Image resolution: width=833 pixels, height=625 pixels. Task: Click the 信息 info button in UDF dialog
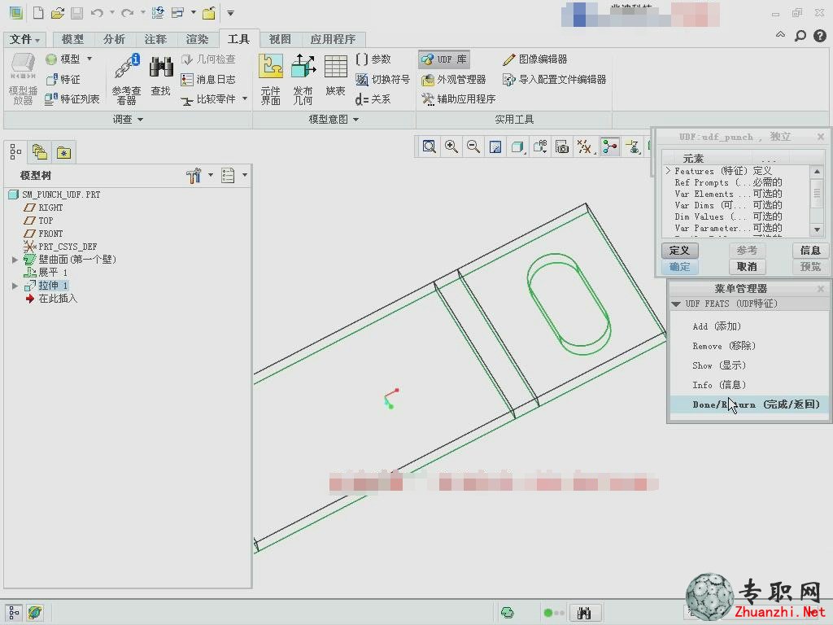(810, 251)
